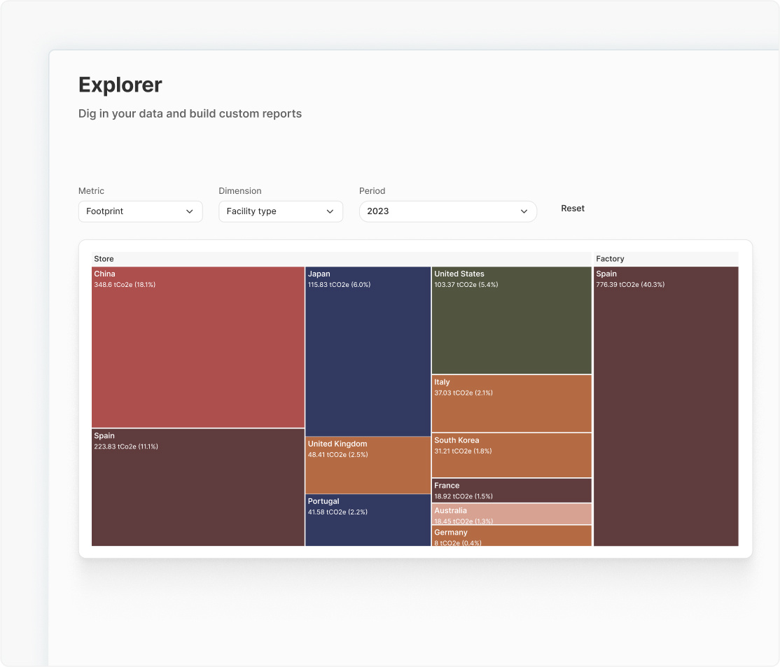780x667 pixels.
Task: Open the Metric Footprint dropdown
Action: coord(140,211)
